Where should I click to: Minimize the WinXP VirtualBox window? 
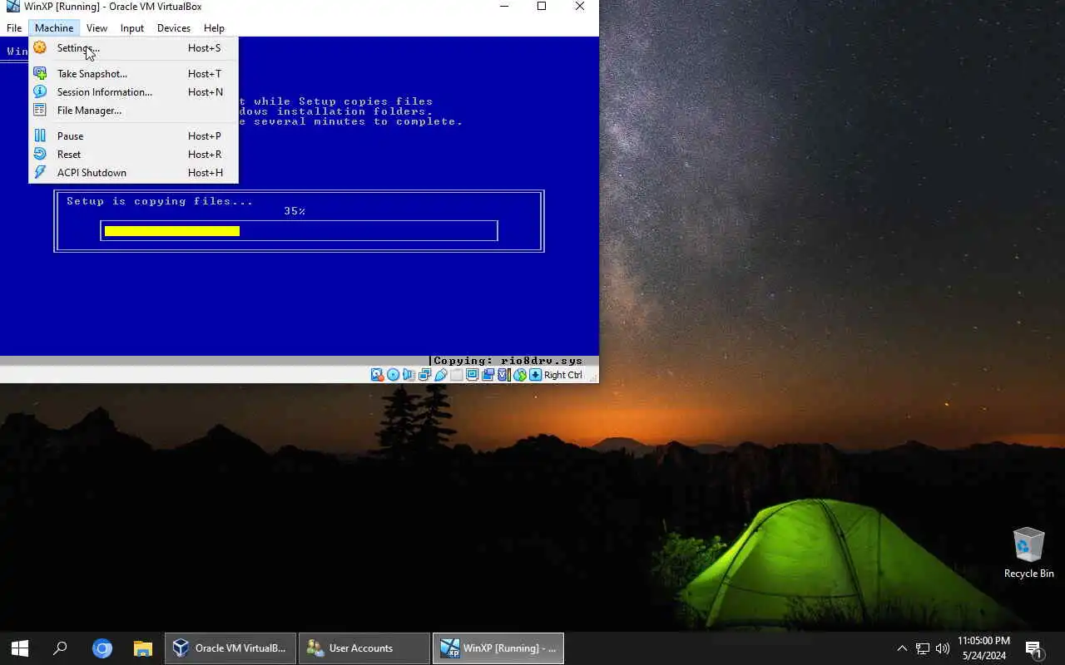pos(504,7)
